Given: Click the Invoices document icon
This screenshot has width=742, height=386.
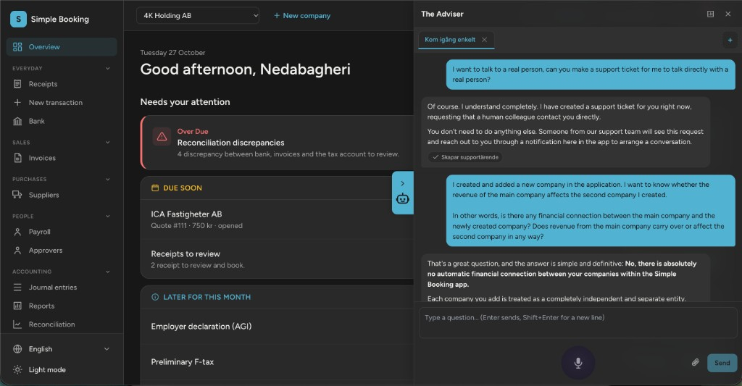Looking at the screenshot, I should click(x=17, y=158).
